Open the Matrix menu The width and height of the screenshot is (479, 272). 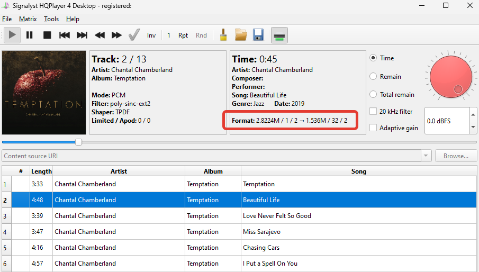pos(28,19)
